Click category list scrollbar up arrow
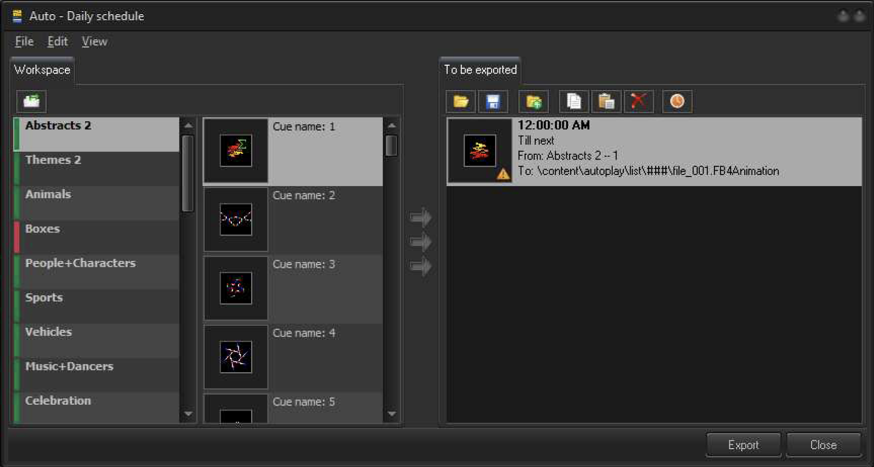Image resolution: width=874 pixels, height=467 pixels. [x=188, y=126]
